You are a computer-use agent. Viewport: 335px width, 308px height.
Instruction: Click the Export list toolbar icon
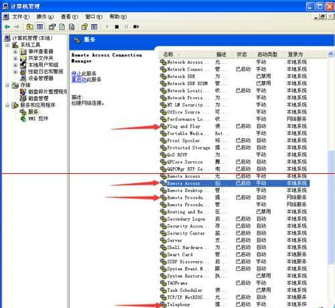click(x=72, y=27)
